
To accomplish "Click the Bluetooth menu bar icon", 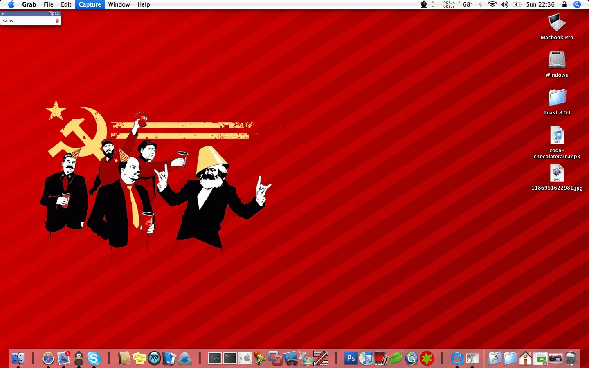I will coord(480,4).
